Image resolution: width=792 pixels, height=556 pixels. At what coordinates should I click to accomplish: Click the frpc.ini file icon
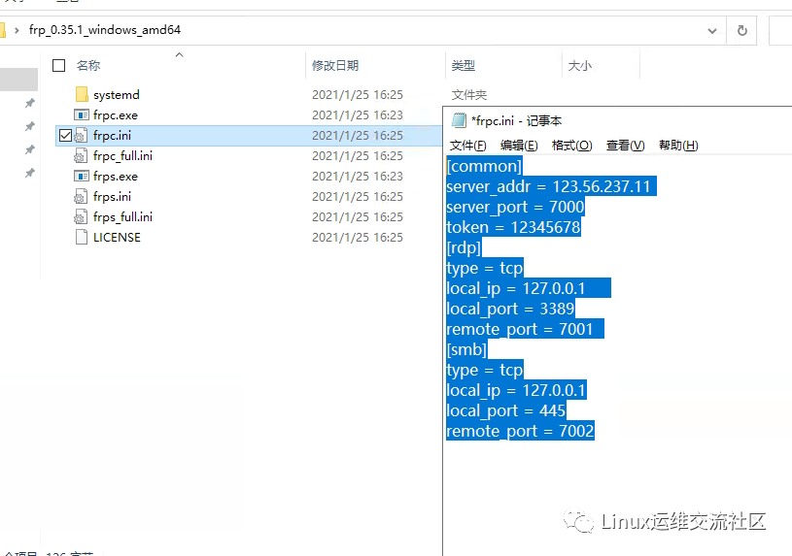[81, 135]
